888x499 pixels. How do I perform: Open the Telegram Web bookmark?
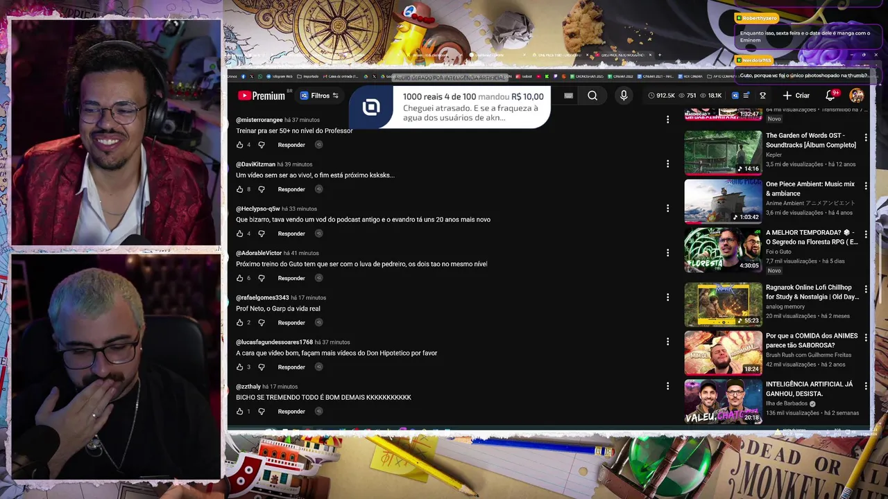[279, 76]
